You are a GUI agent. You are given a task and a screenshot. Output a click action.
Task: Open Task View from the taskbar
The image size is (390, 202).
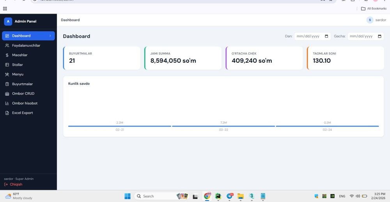pyautogui.click(x=195, y=196)
